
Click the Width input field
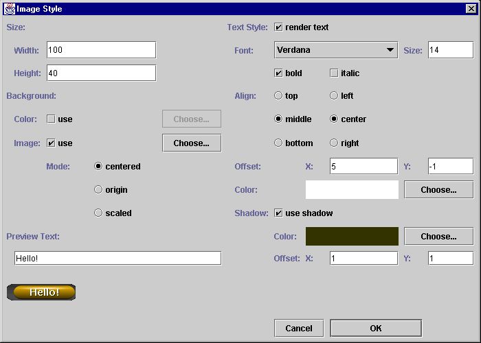pyautogui.click(x=101, y=50)
